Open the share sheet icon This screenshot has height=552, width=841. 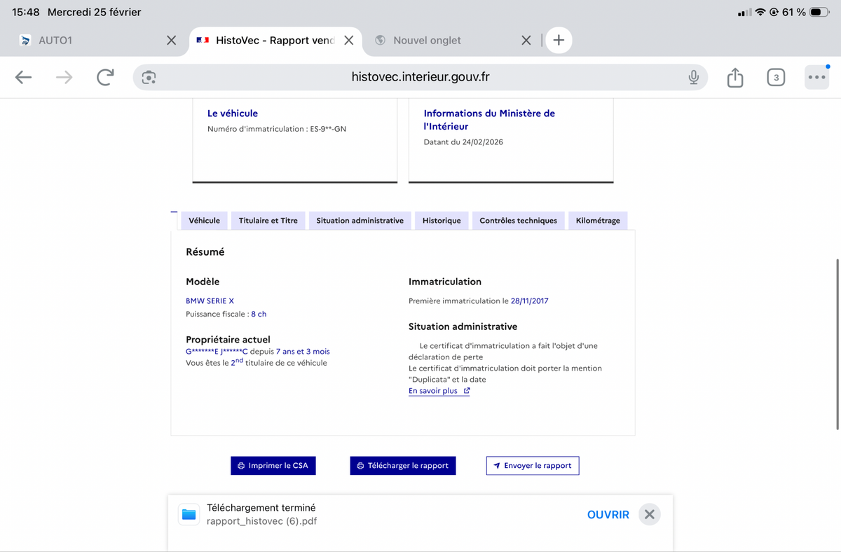tap(734, 78)
